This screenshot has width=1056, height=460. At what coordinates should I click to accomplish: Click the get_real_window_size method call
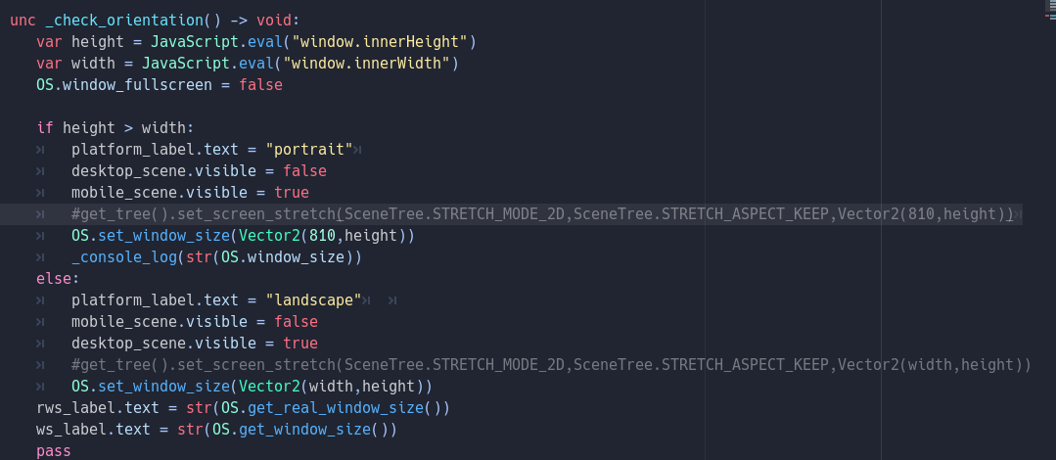336,408
